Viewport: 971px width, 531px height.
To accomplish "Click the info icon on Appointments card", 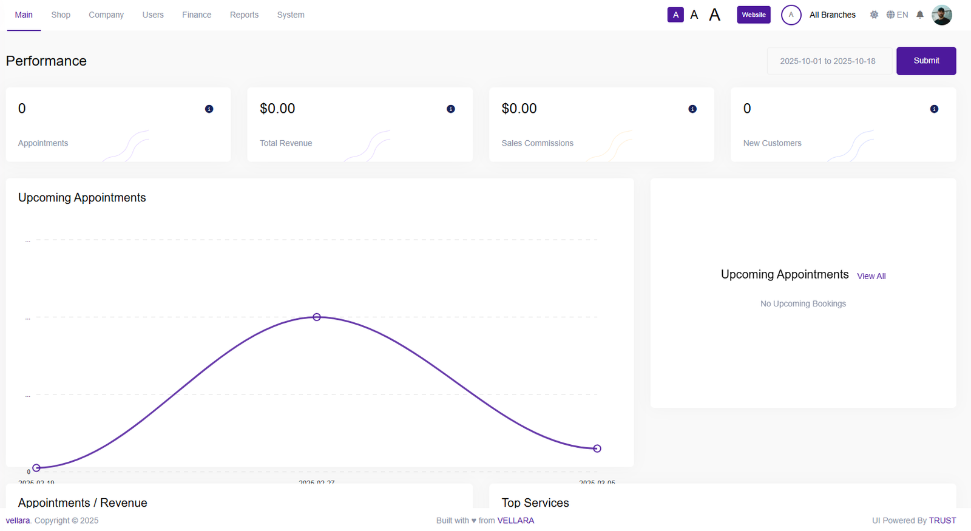I will pyautogui.click(x=209, y=109).
